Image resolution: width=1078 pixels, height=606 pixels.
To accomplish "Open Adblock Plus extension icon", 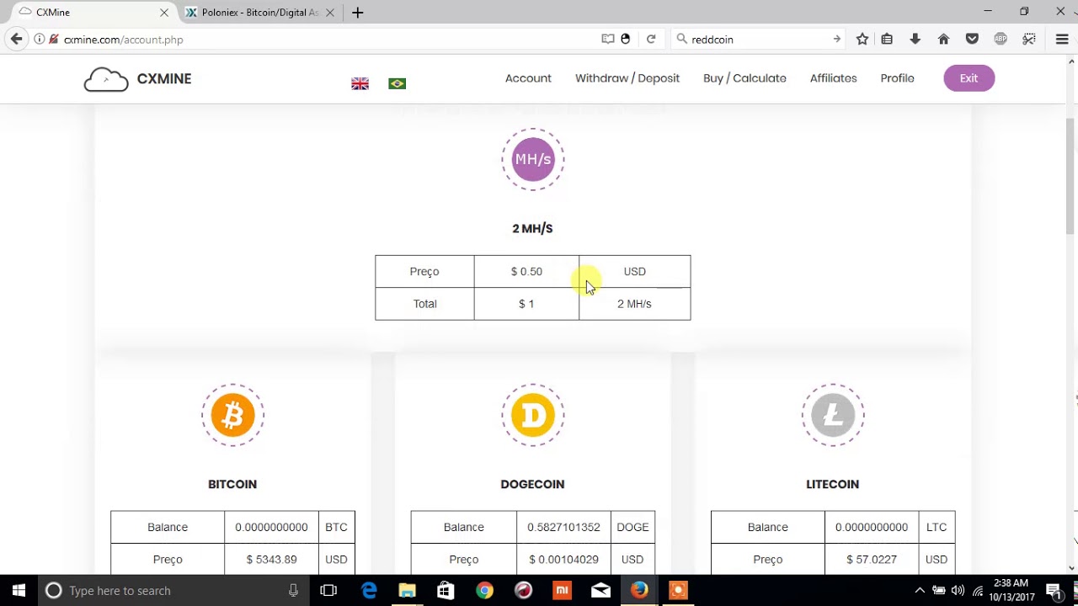I will 1001,39.
